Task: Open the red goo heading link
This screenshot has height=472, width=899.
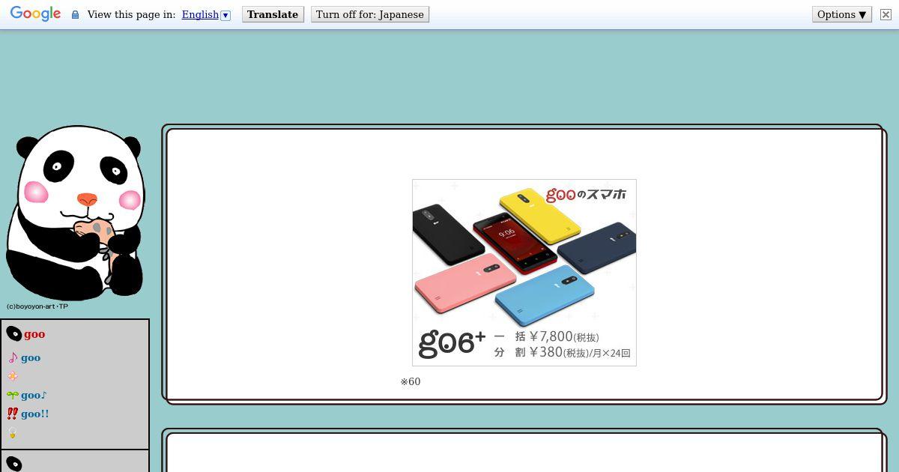Action: 34,334
